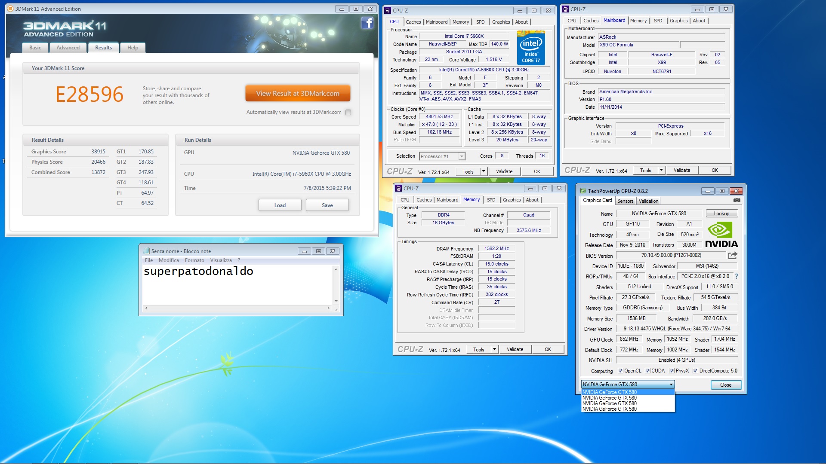Open the Visualizza menu in Notepad
Screen dimensions: 826x464
221,260
